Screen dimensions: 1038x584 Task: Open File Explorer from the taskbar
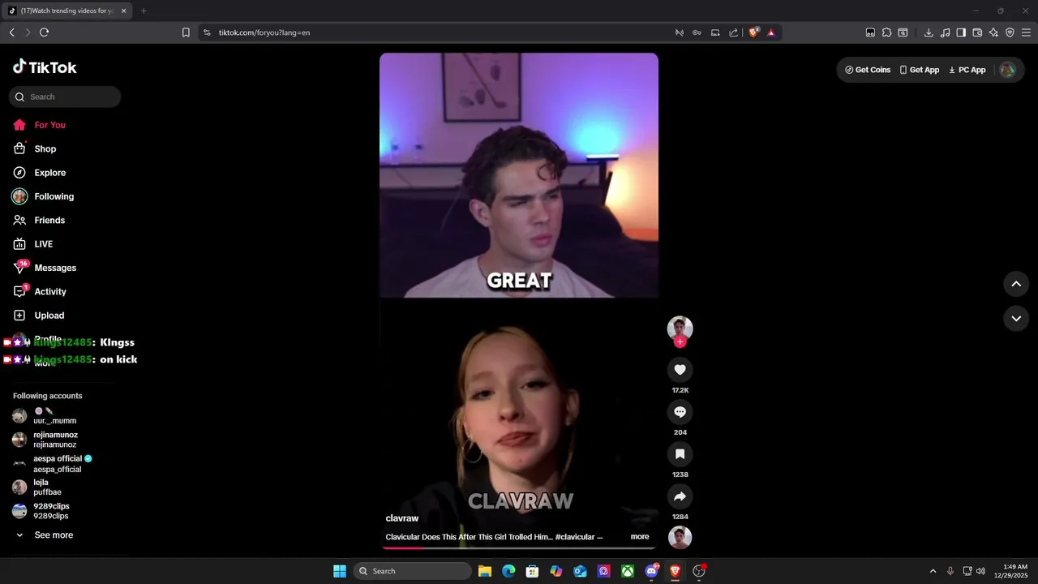point(485,571)
